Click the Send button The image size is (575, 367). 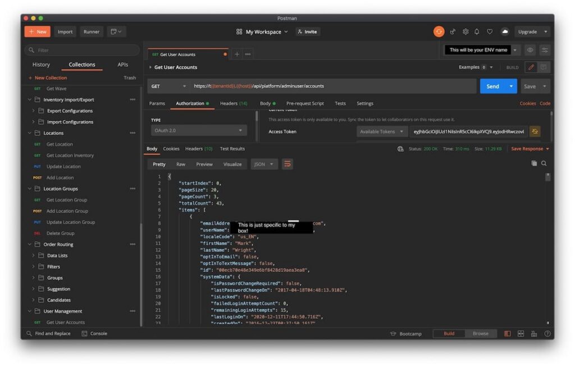click(x=493, y=86)
